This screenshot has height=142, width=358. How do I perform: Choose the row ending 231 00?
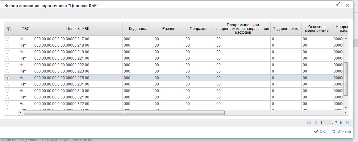pyautogui.click(x=8, y=84)
